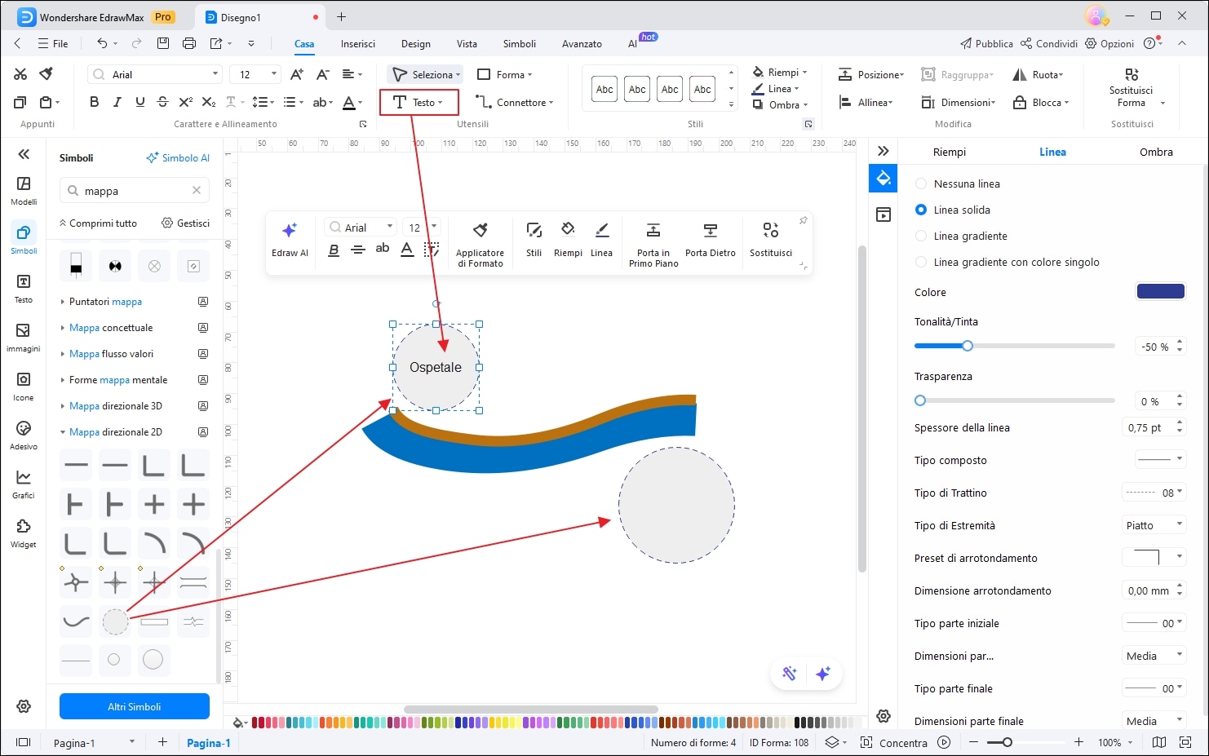The width and height of the screenshot is (1209, 756).
Task: Click Edraw AI in floating toolbar
Action: [290, 239]
